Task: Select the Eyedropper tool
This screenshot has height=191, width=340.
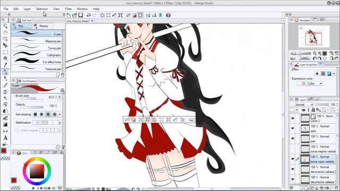Action: (x=5, y=65)
